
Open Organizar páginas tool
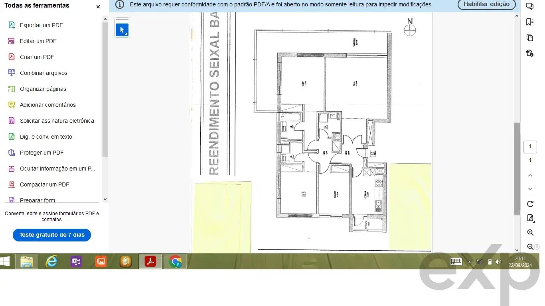(x=43, y=89)
